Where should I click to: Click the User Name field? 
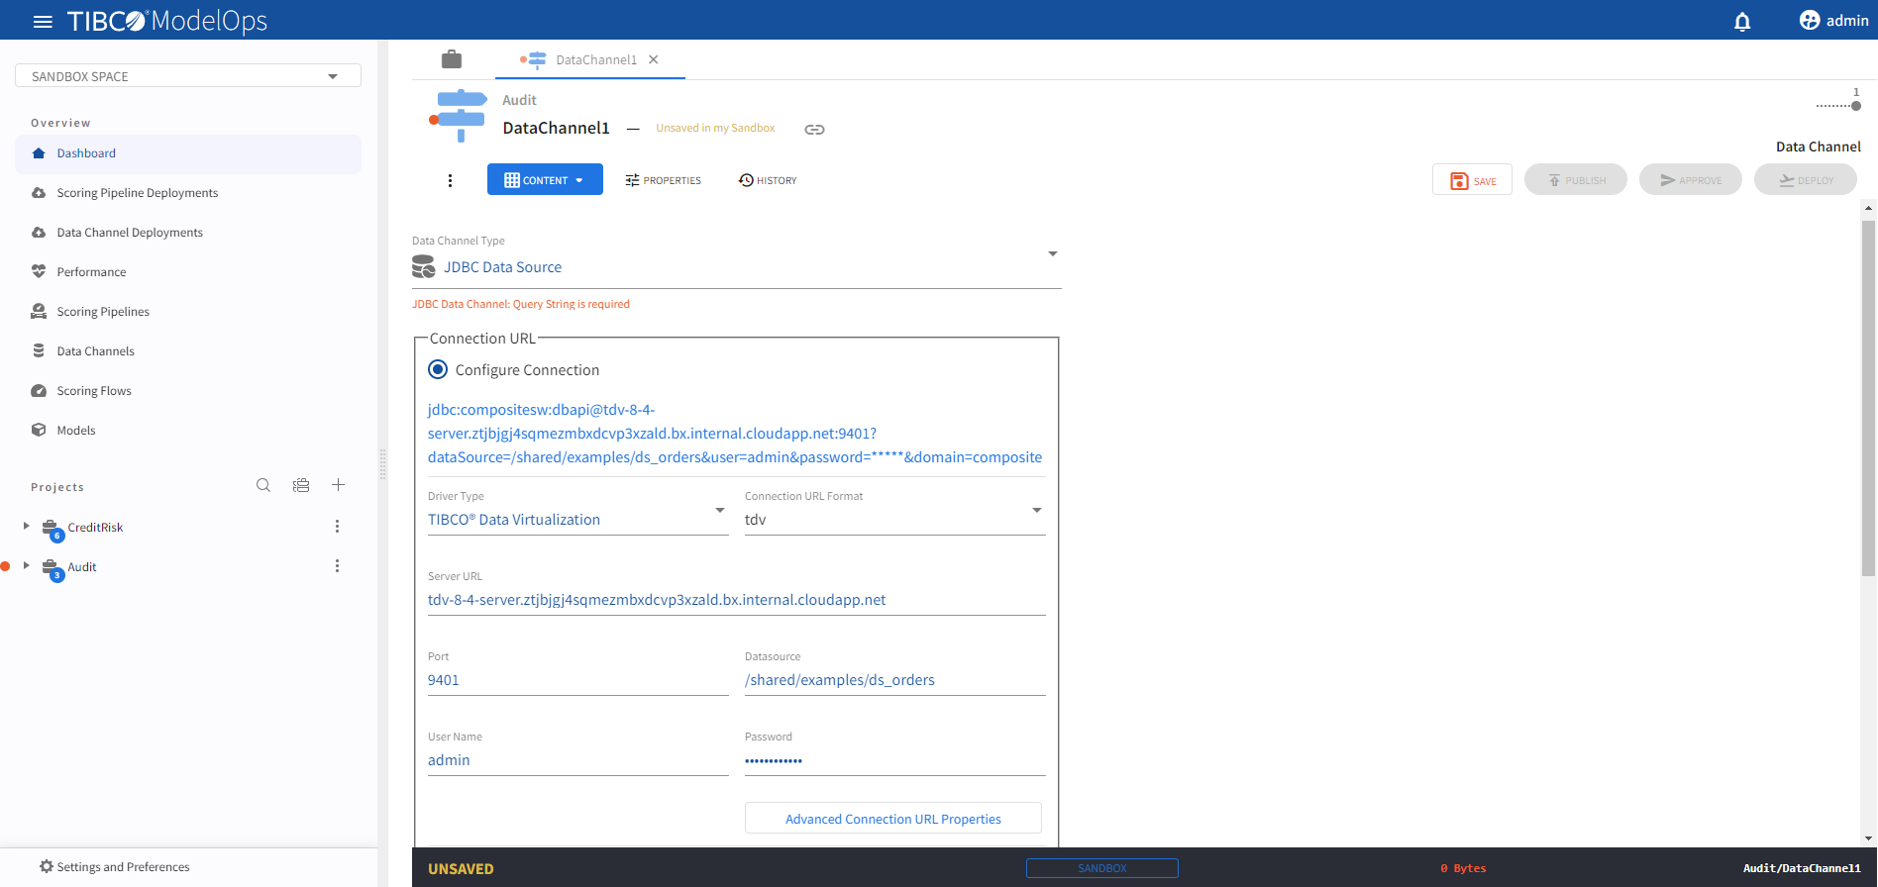(x=577, y=760)
